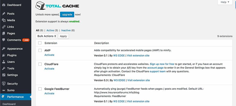Filter by Inactive (6) extensions
The width and height of the screenshot is (236, 106).
click(68, 30)
